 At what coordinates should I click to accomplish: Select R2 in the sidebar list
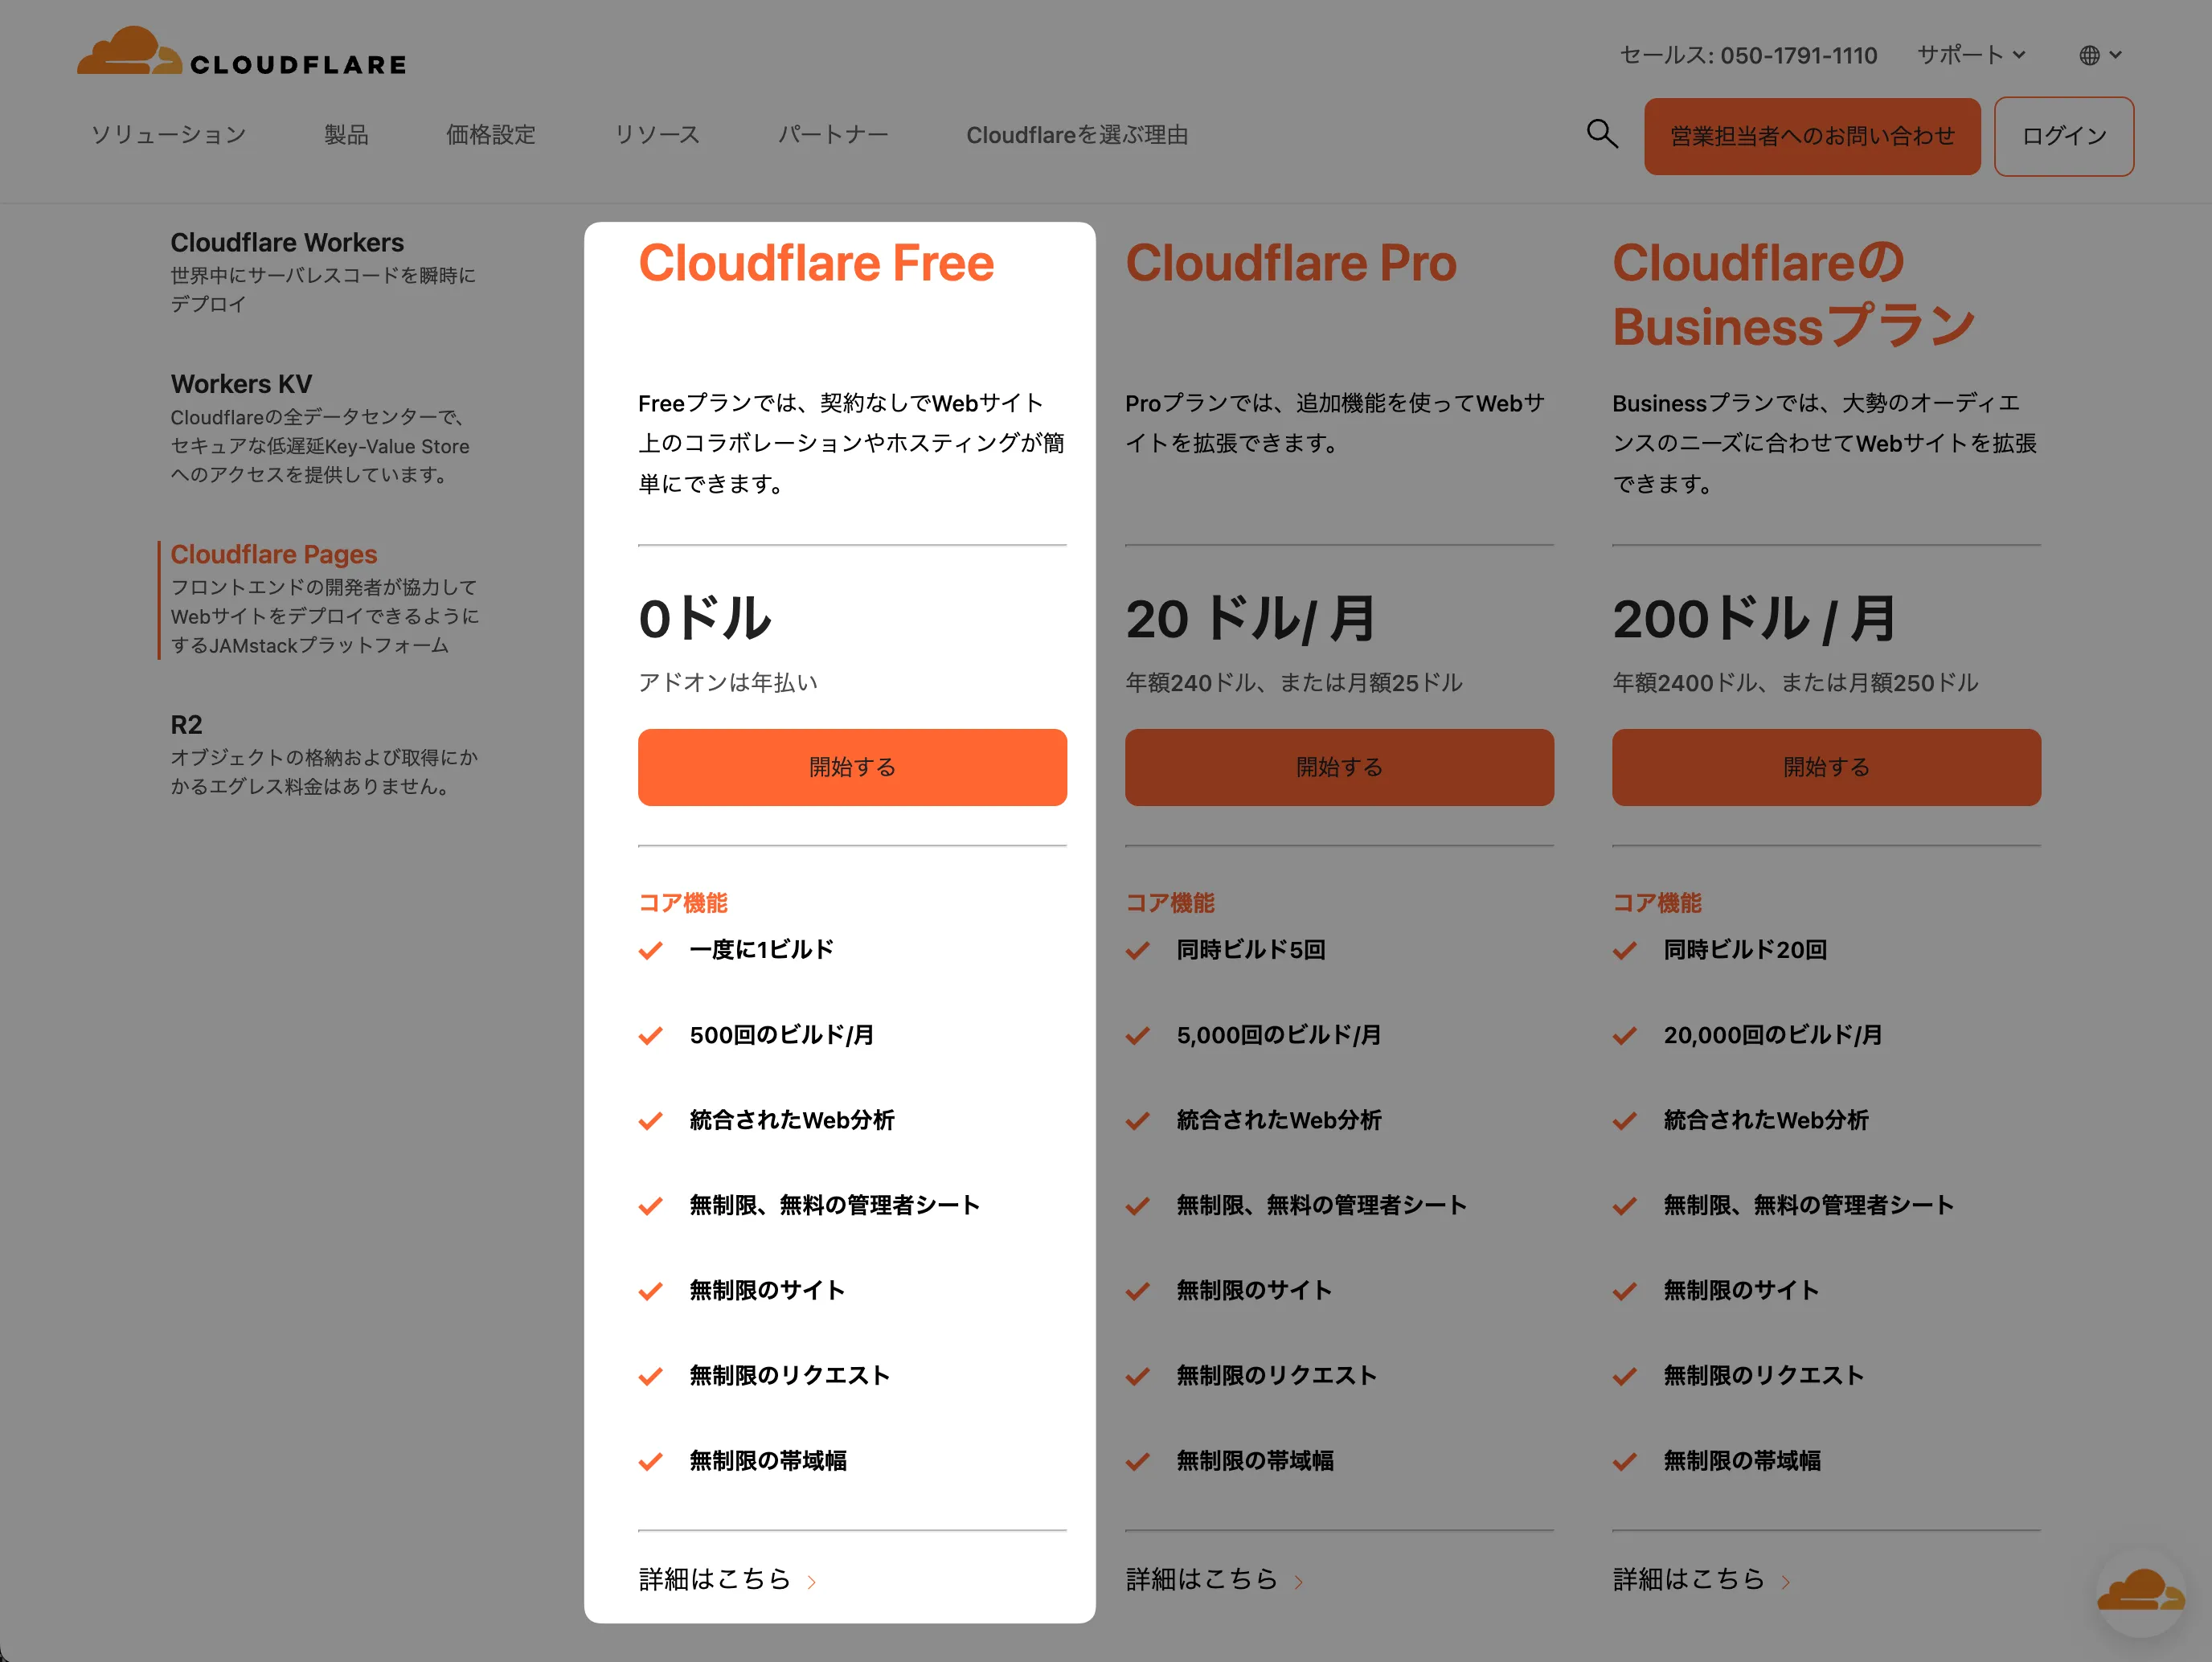point(186,725)
